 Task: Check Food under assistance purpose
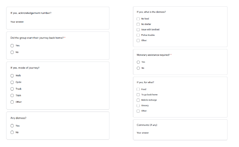click(x=138, y=89)
